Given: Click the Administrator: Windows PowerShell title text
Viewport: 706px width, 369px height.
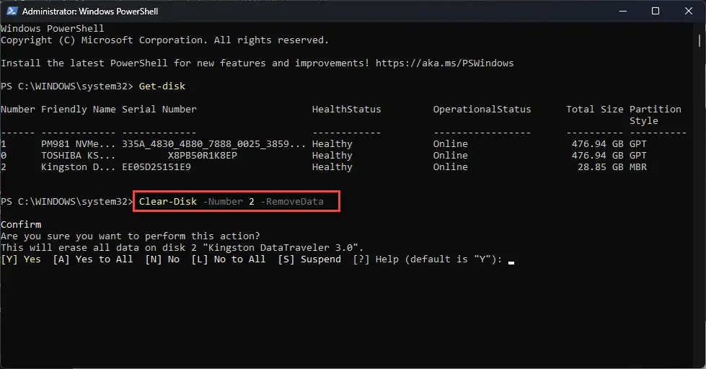Looking at the screenshot, I should (90, 12).
